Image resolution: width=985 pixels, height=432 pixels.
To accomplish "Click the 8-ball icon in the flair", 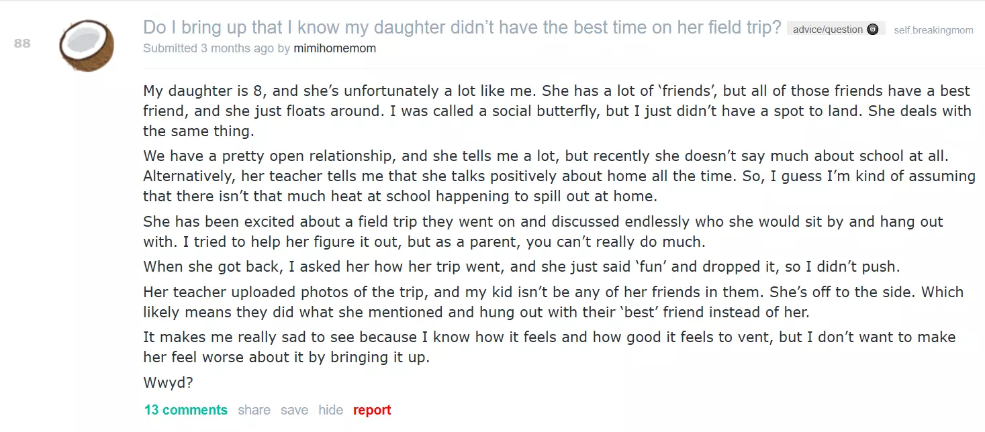I will pyautogui.click(x=872, y=29).
